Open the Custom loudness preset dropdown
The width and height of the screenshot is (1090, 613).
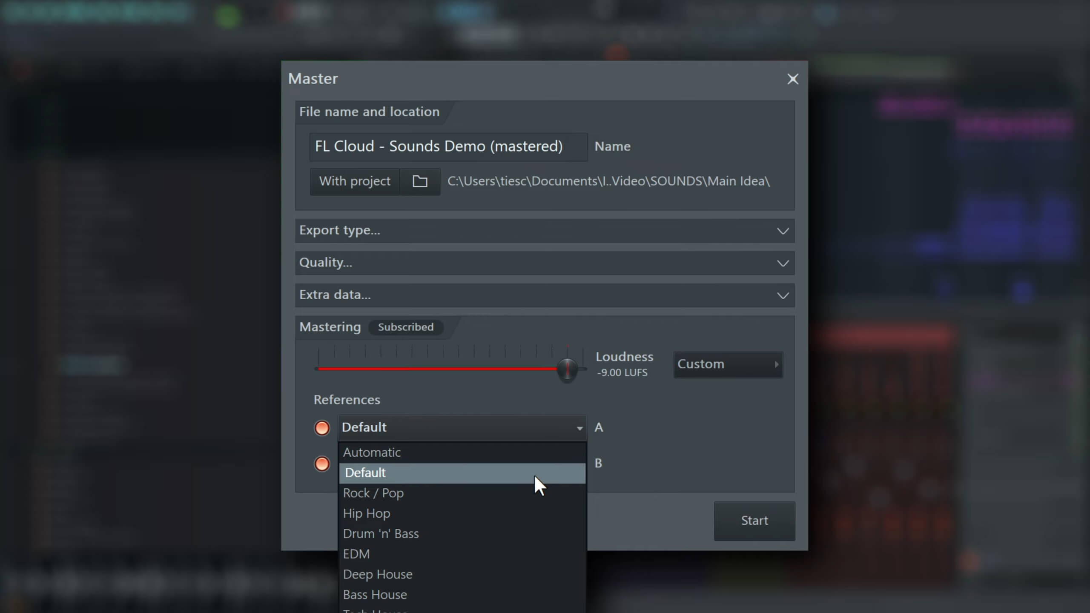[728, 364]
